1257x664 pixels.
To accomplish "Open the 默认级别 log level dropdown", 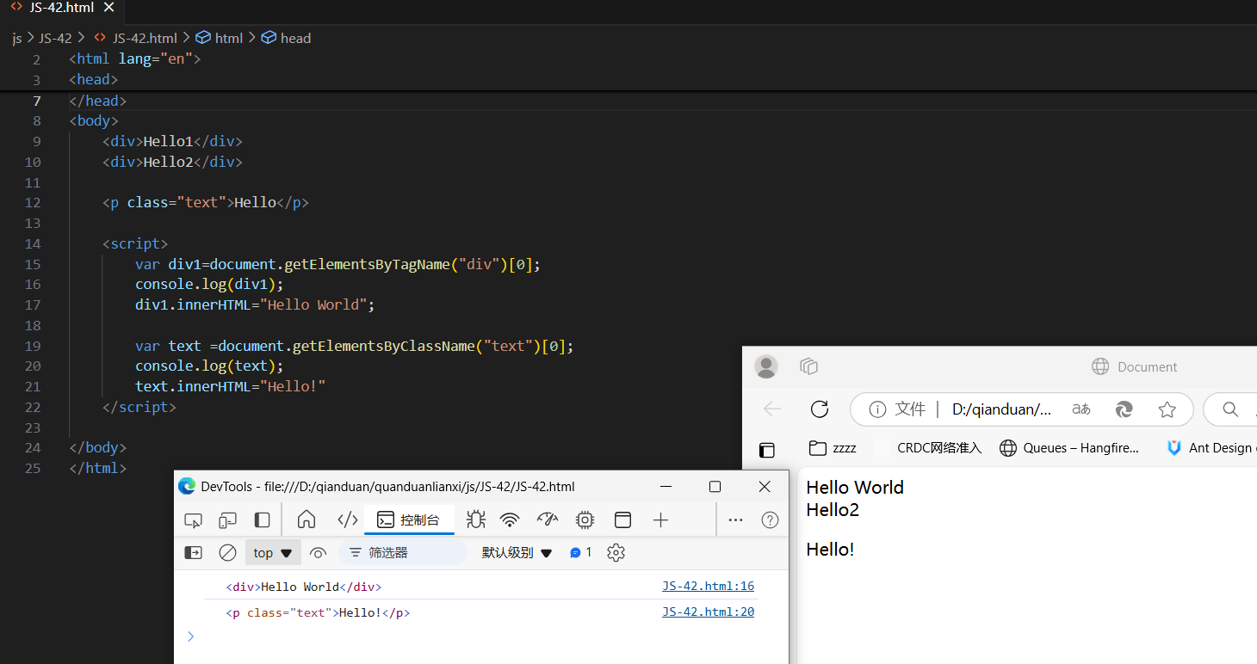I will (517, 553).
